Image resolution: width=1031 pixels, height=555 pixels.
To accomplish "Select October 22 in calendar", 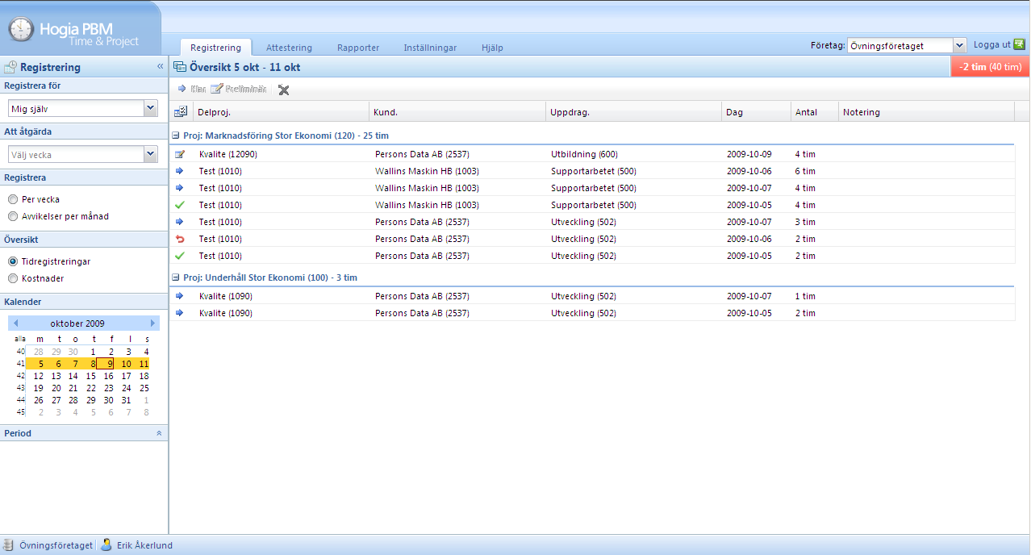I will tap(91, 388).
